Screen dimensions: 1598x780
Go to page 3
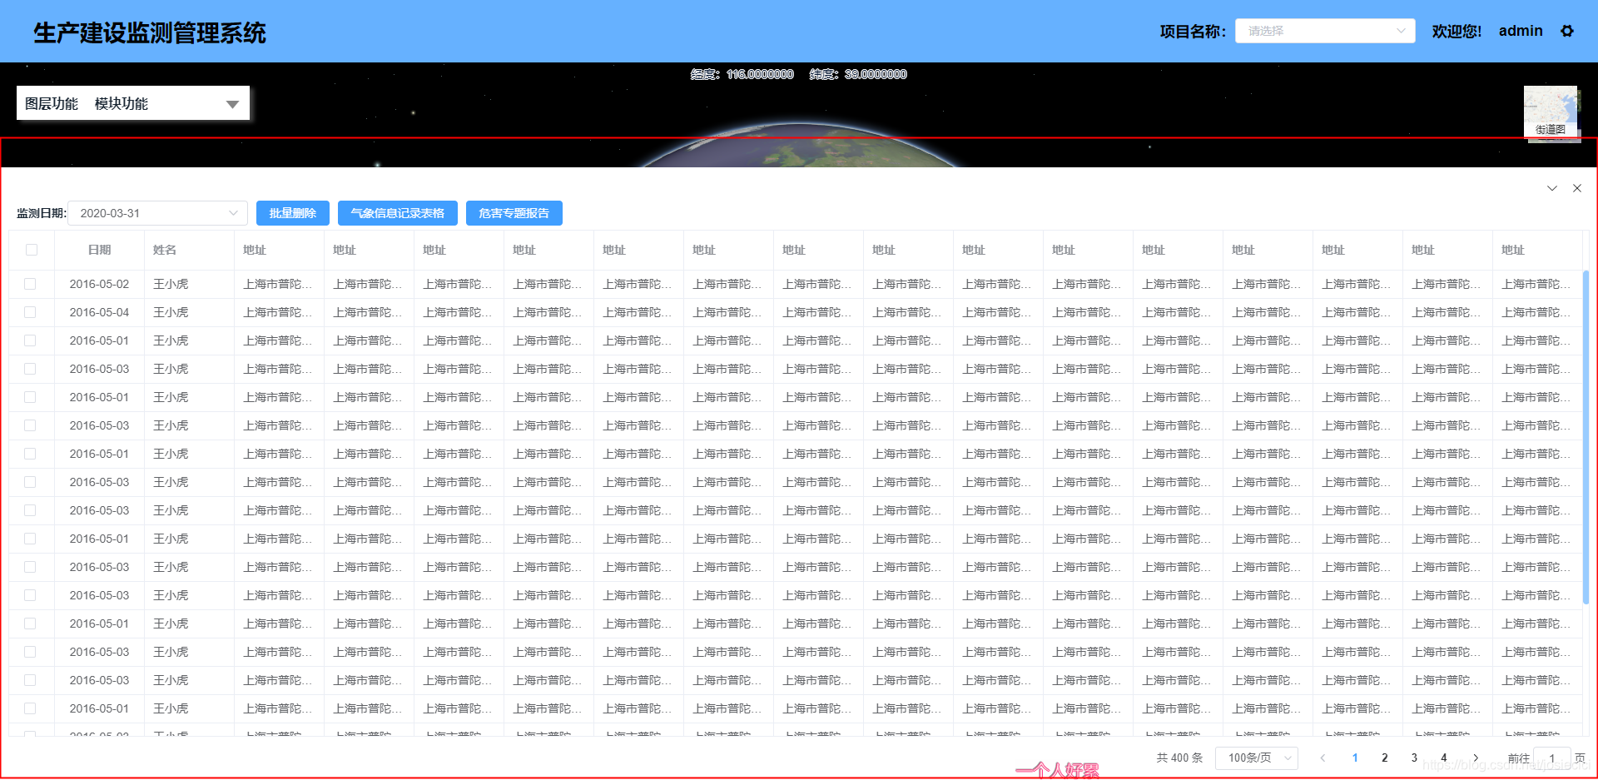[x=1414, y=758]
